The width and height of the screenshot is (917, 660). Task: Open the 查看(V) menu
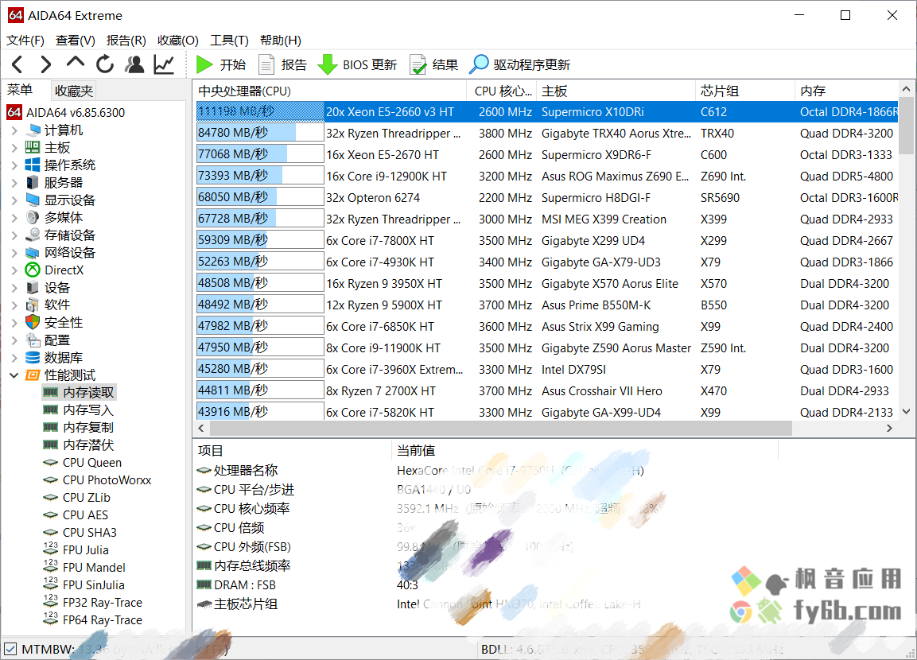click(76, 41)
